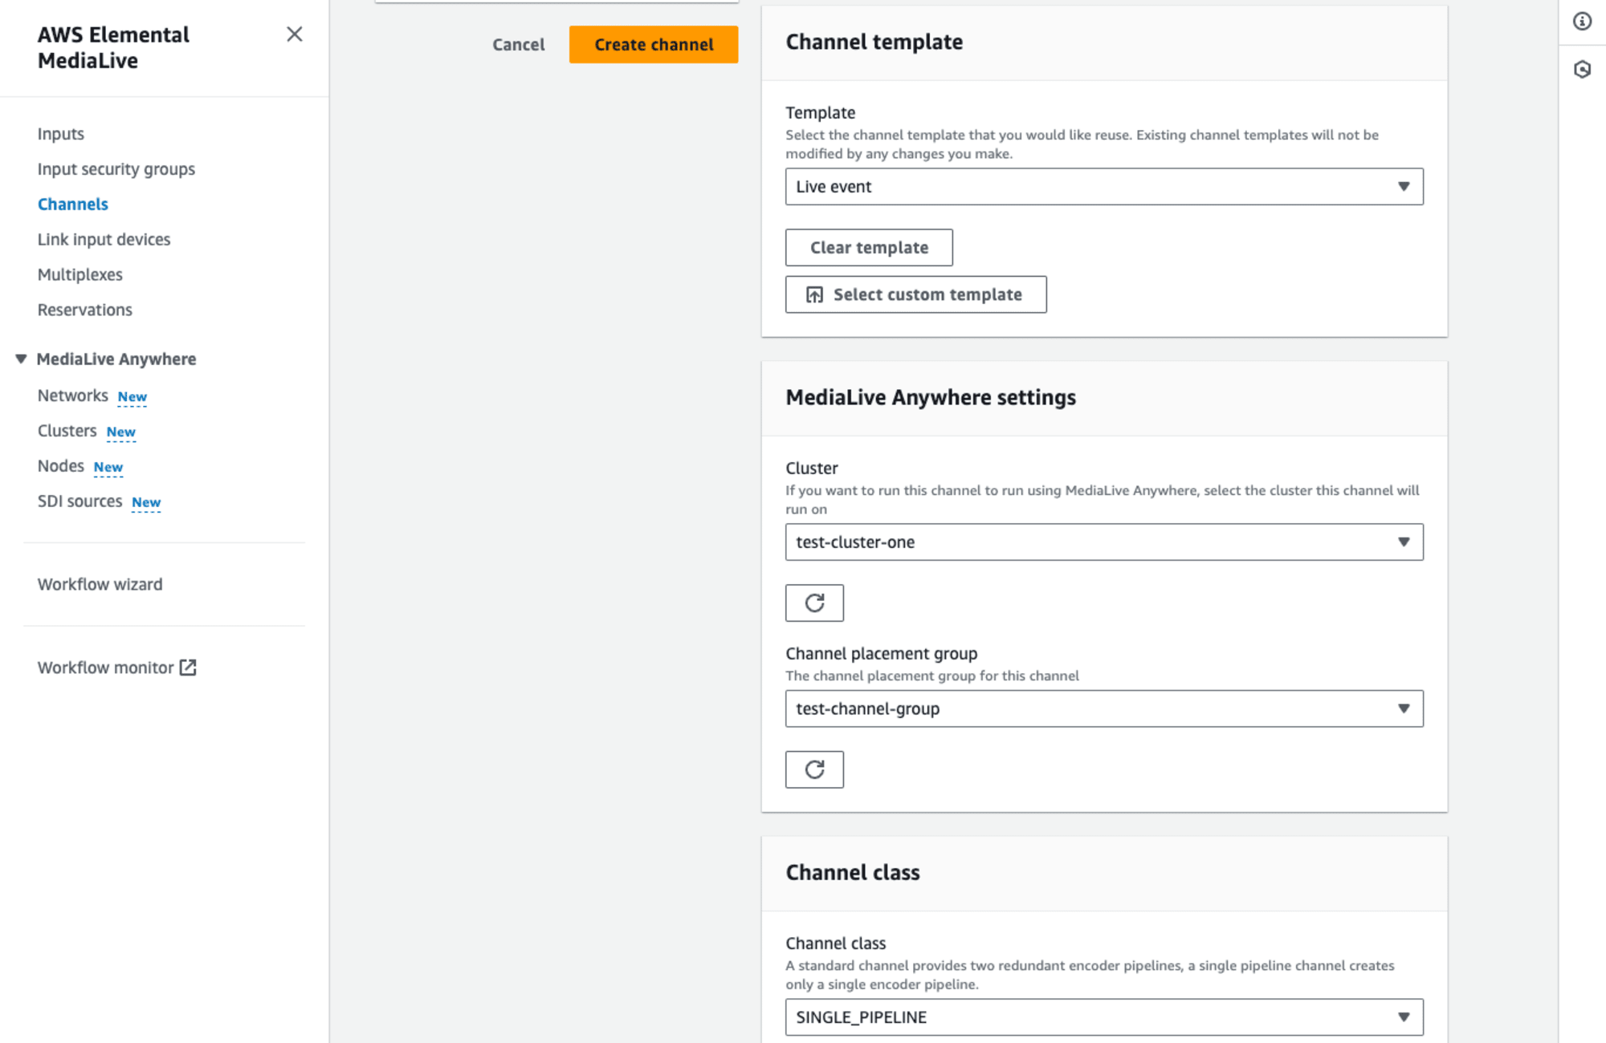Open Link input devices
Screen dimensions: 1606x1043
104,239
